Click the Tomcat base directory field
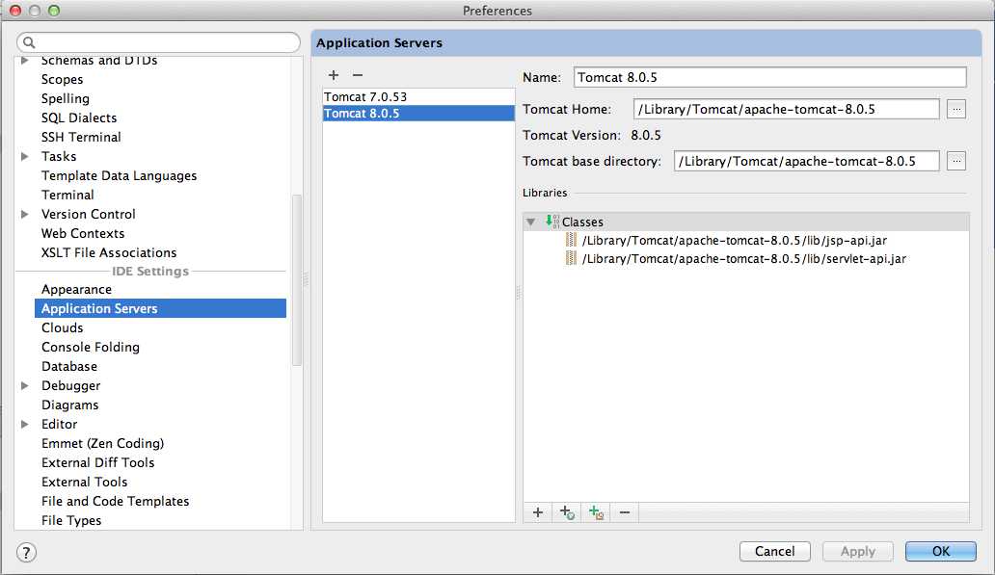 tap(807, 161)
